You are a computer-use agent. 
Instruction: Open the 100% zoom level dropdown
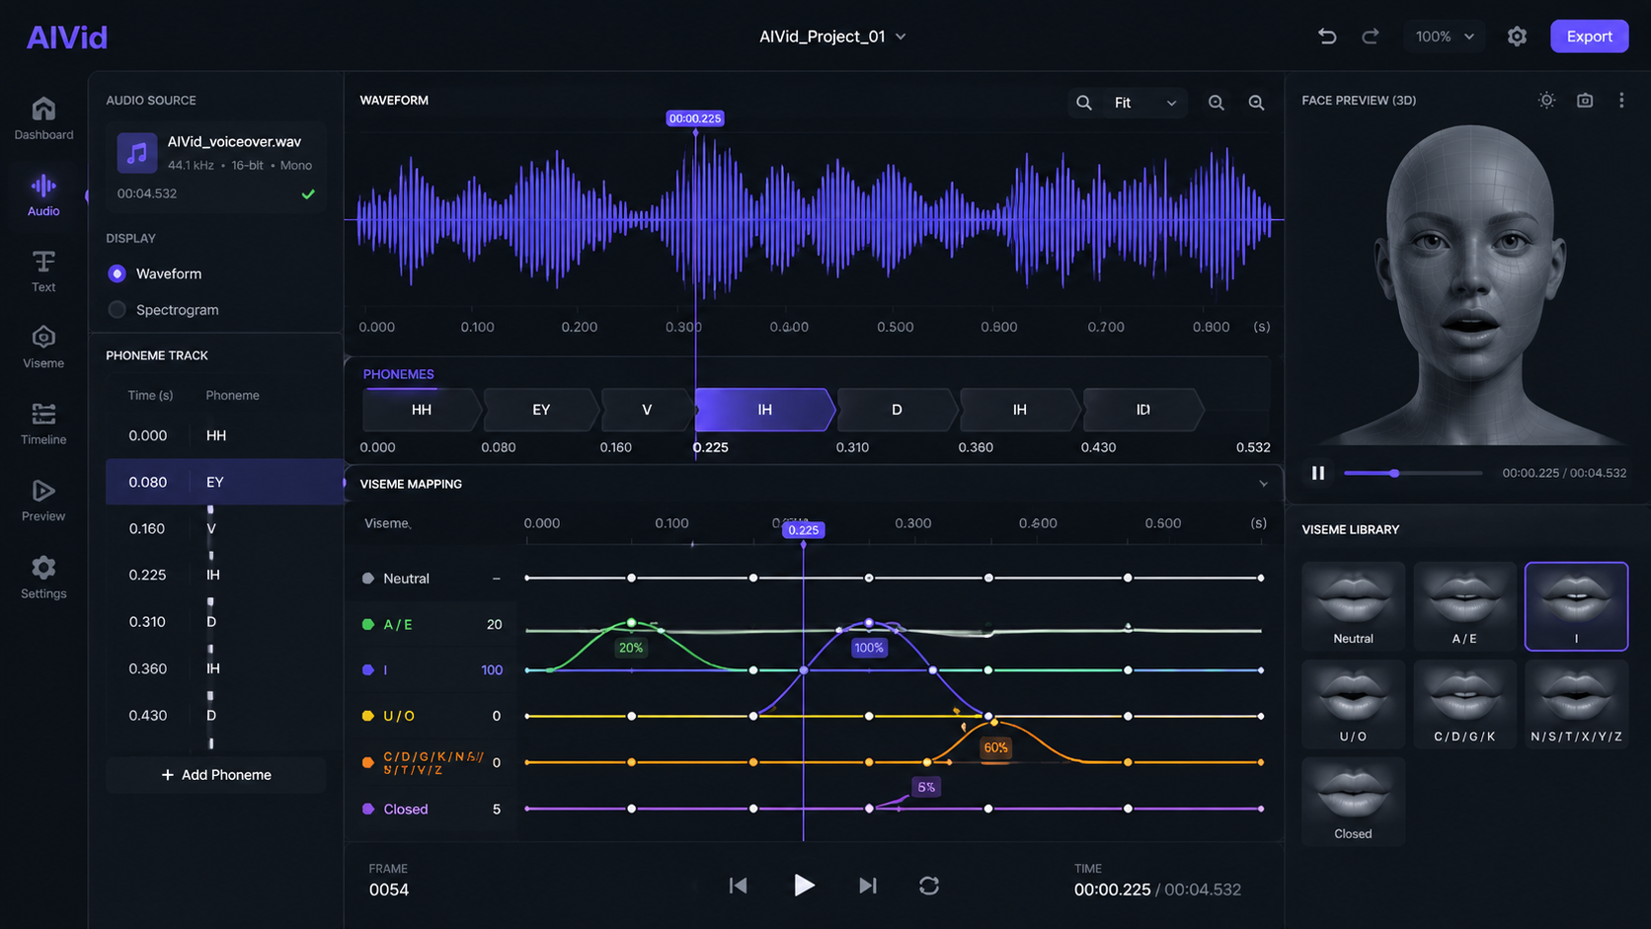point(1445,37)
